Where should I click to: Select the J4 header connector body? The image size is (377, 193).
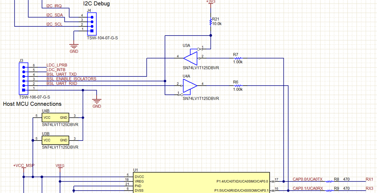click(x=92, y=24)
